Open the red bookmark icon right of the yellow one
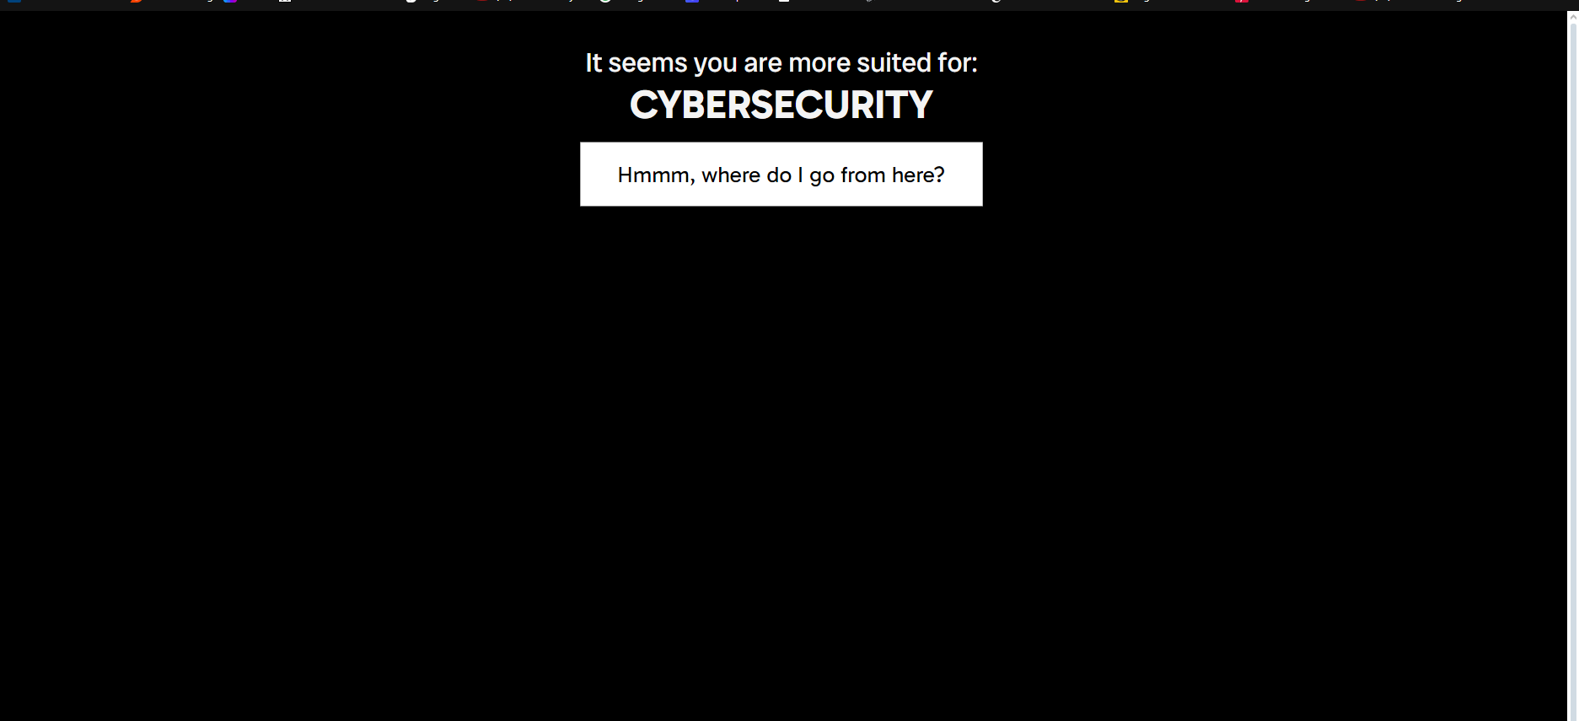The height and width of the screenshot is (721, 1579). (x=1242, y=2)
